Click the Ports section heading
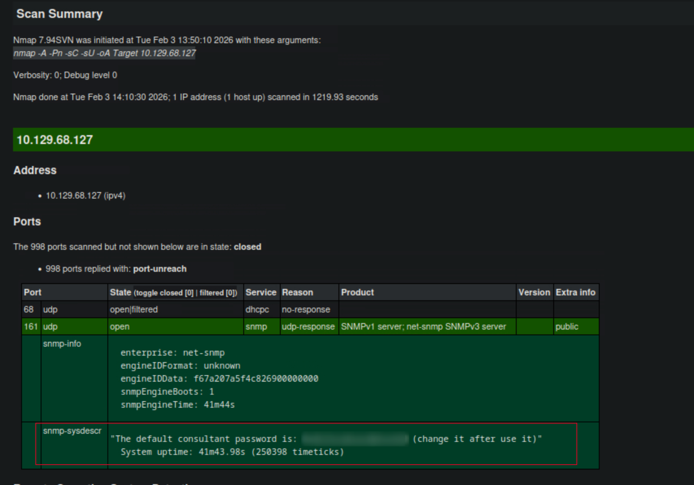The height and width of the screenshot is (485, 694). [x=27, y=221]
